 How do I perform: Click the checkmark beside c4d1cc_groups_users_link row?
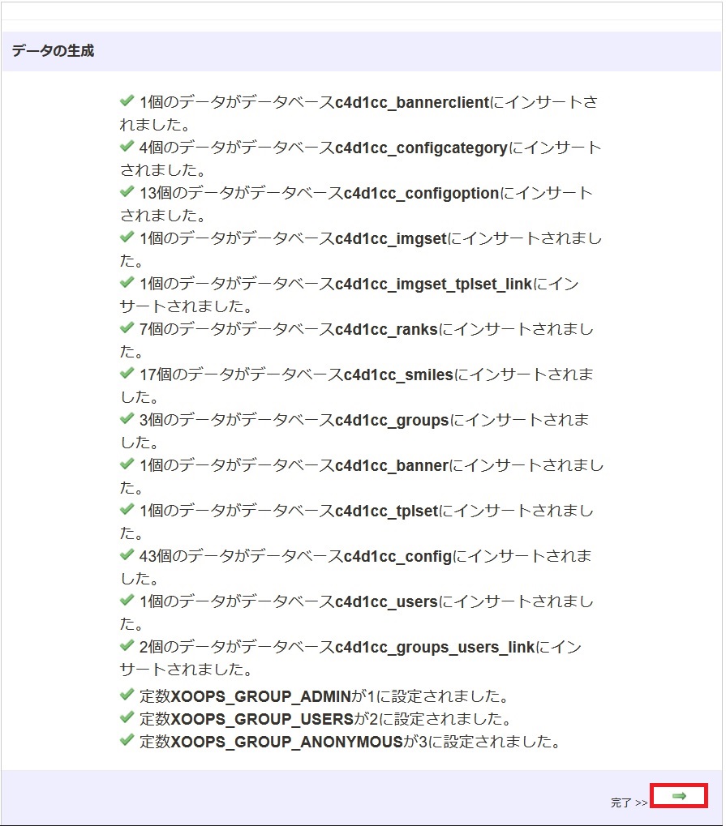(127, 644)
